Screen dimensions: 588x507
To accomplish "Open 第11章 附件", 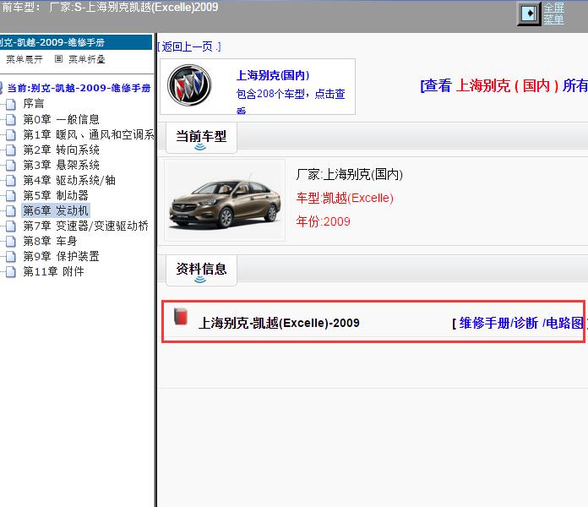I will [x=53, y=271].
